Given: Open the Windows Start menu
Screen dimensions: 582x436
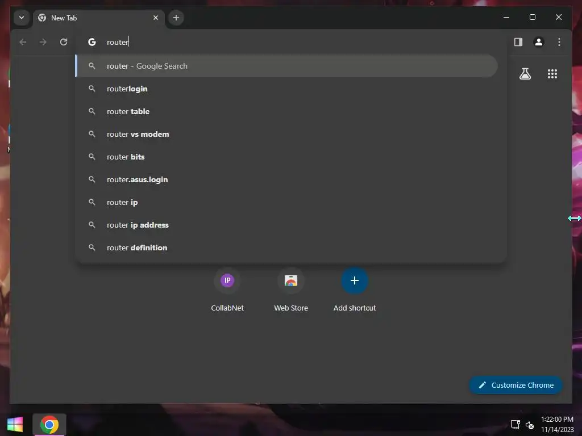Looking at the screenshot, I should (x=15, y=425).
